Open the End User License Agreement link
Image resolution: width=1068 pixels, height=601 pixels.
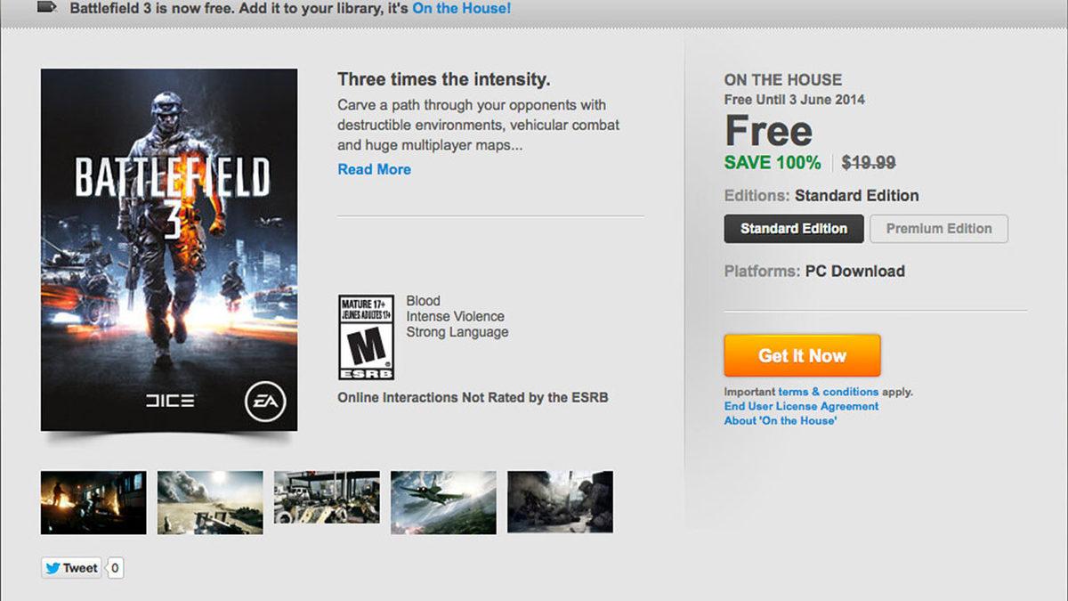click(801, 406)
